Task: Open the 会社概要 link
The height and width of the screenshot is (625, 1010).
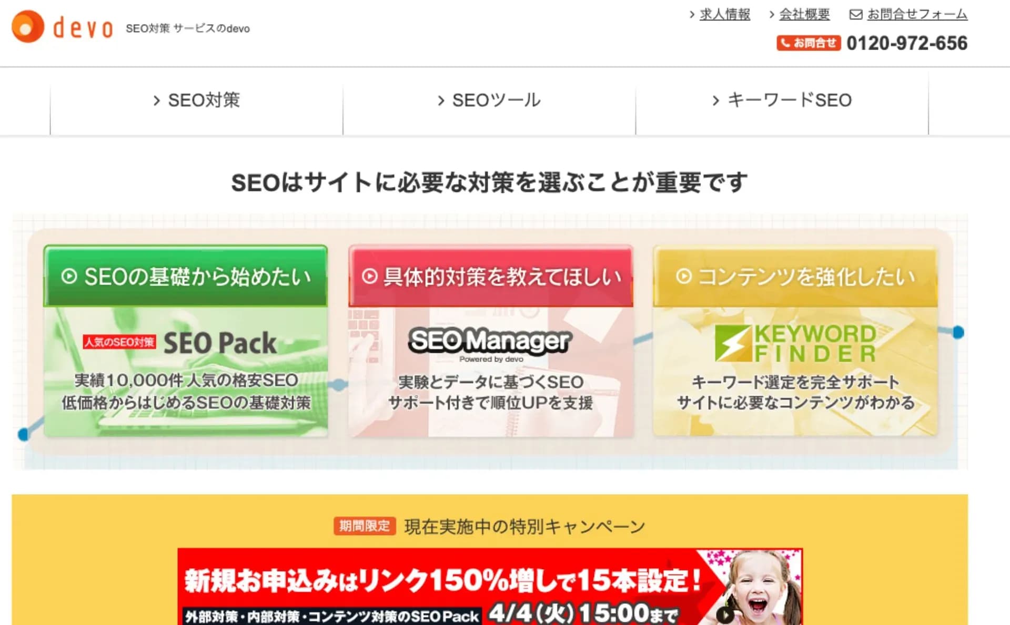Action: 804,14
